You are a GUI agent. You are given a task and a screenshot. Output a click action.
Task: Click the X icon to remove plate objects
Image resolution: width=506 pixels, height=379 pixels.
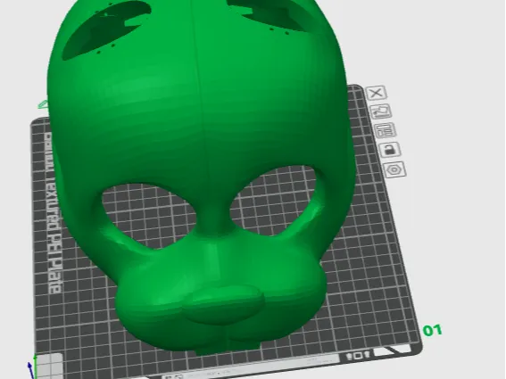coord(377,93)
